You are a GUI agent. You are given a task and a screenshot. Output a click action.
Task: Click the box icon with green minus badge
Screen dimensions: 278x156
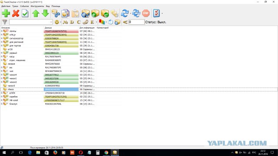tap(105, 13)
